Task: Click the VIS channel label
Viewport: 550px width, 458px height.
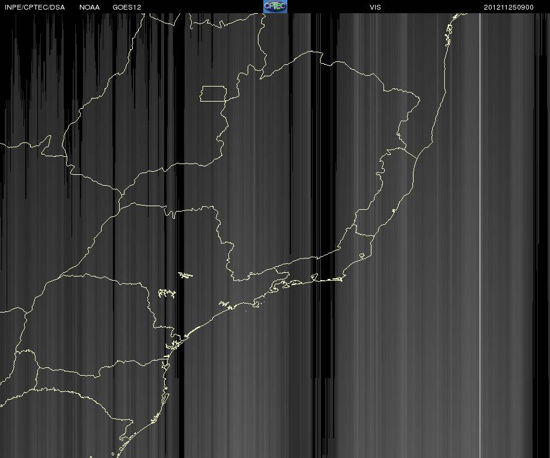Action: 375,7
